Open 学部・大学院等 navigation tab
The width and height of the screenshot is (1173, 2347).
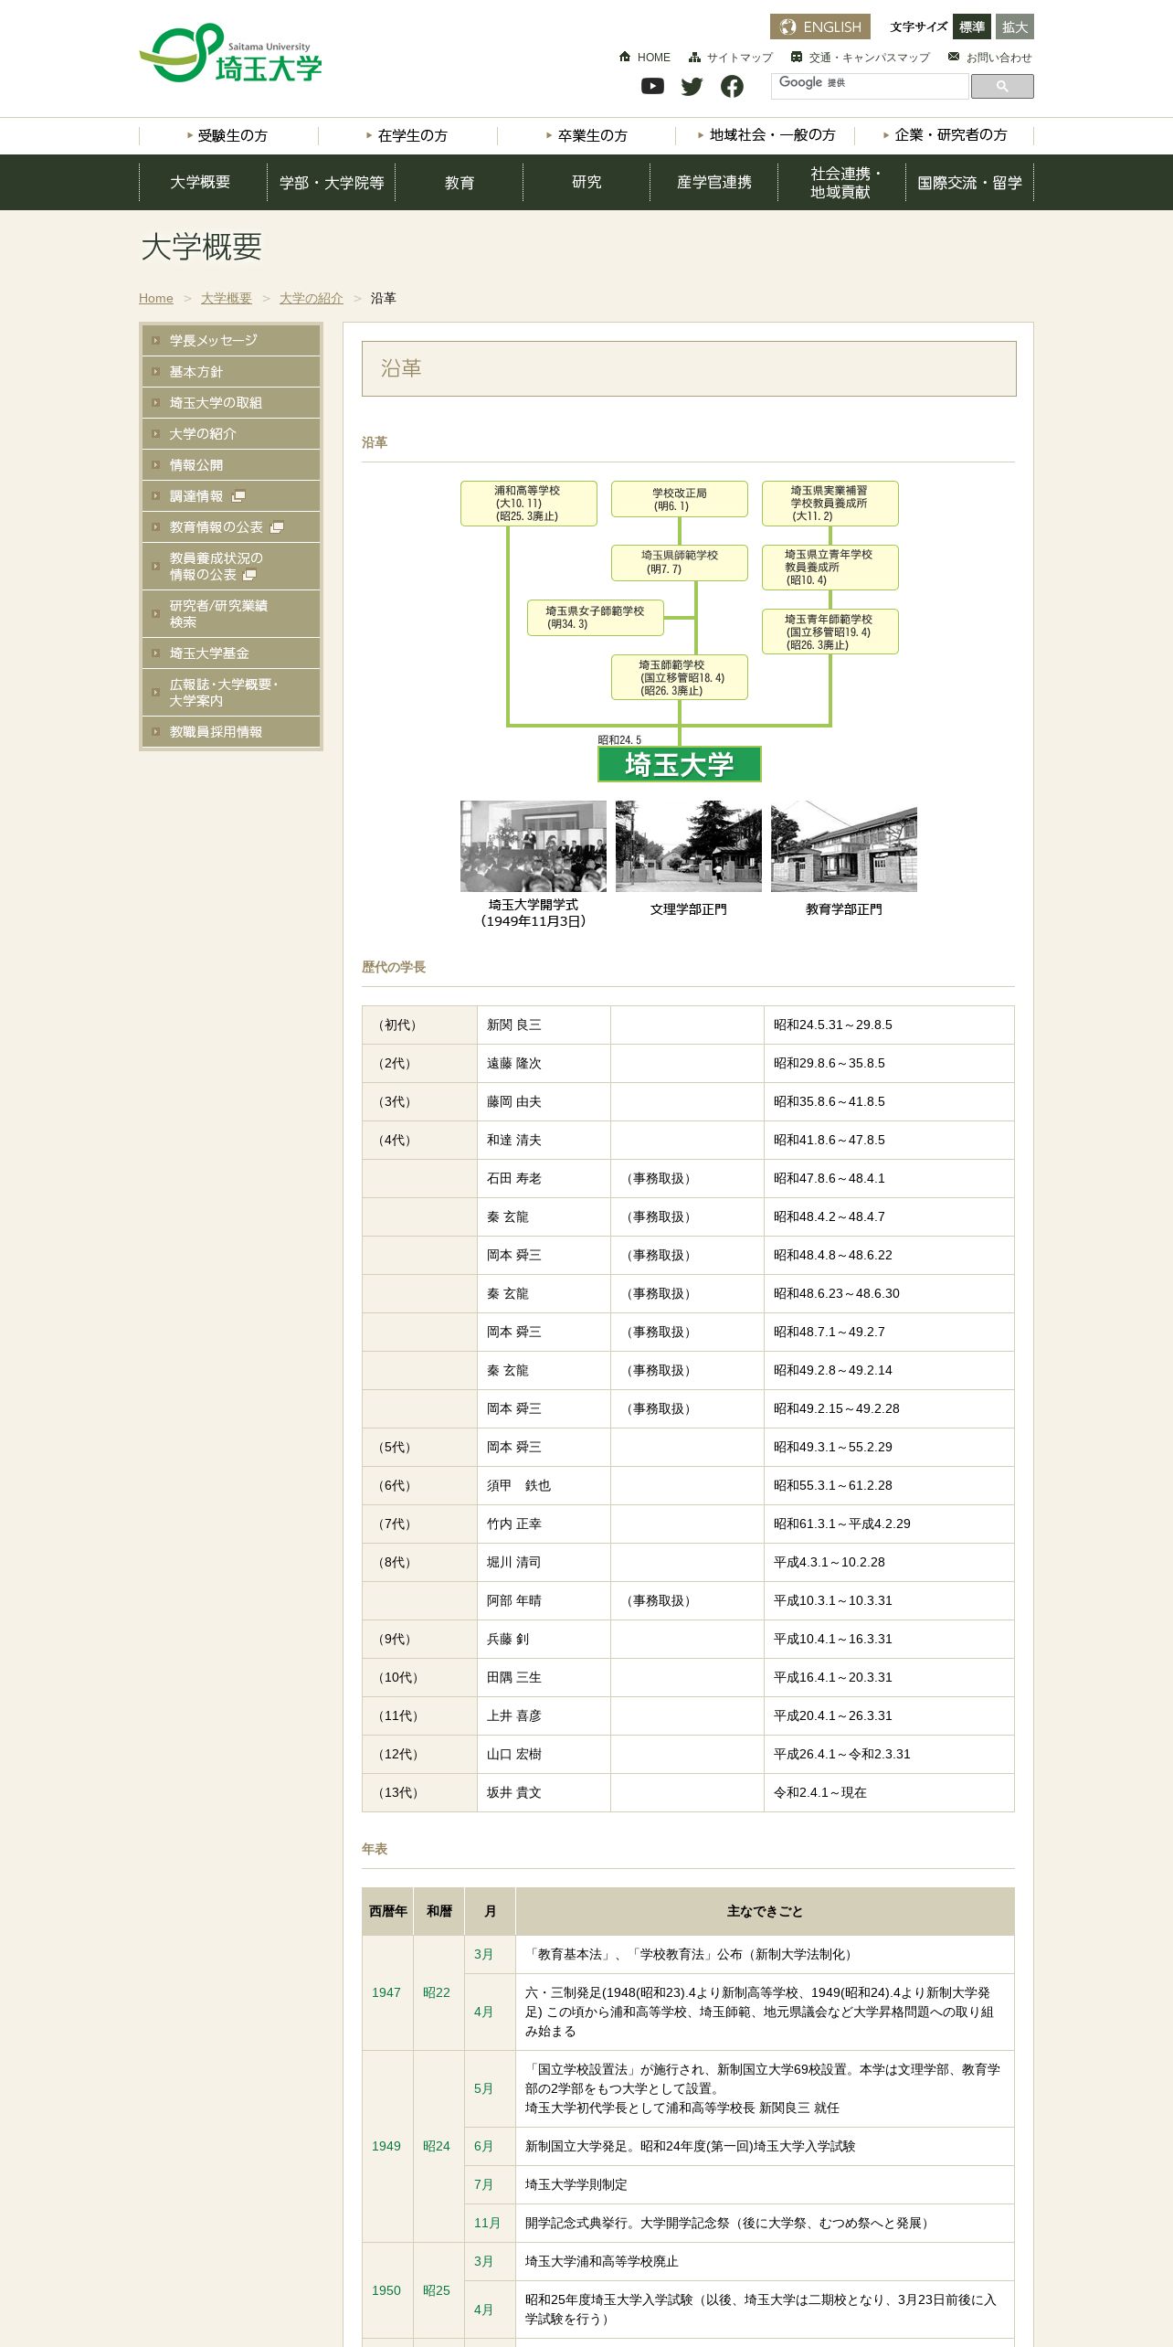[331, 182]
